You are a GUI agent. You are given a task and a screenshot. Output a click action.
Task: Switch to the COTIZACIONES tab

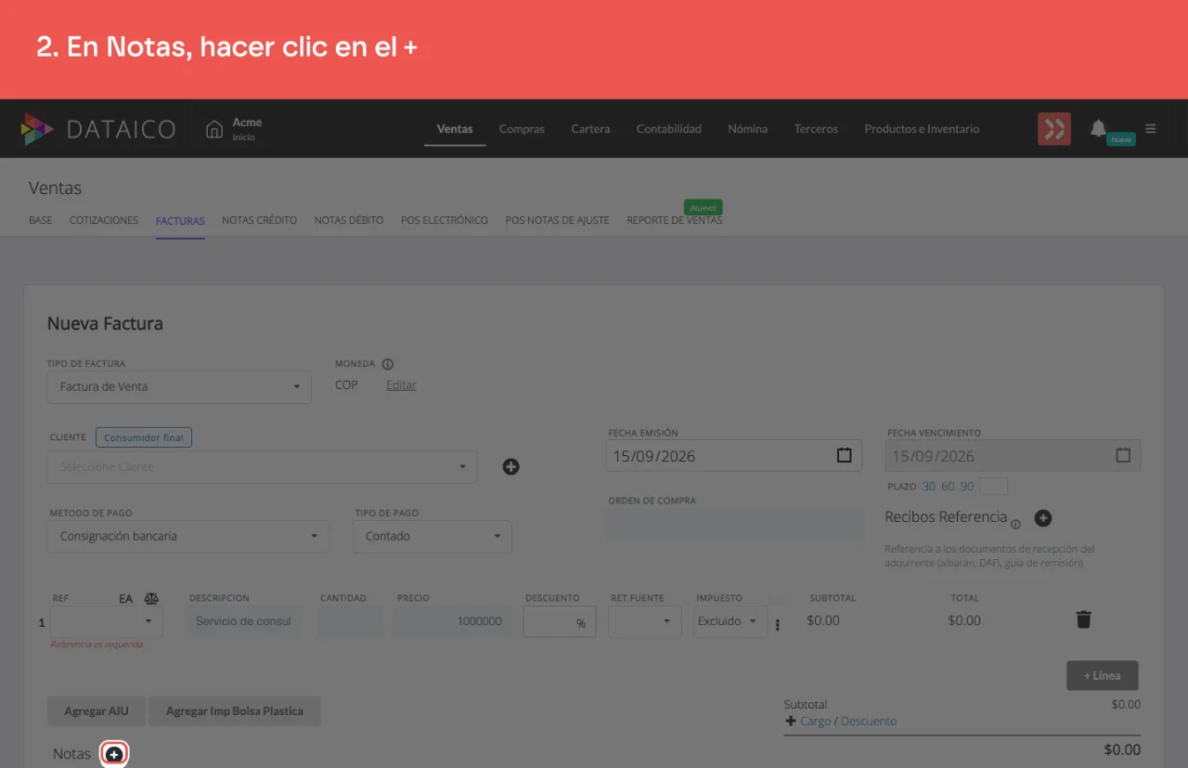tap(104, 220)
